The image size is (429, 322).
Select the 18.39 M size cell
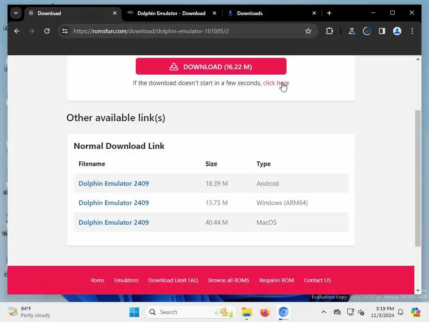point(217,184)
